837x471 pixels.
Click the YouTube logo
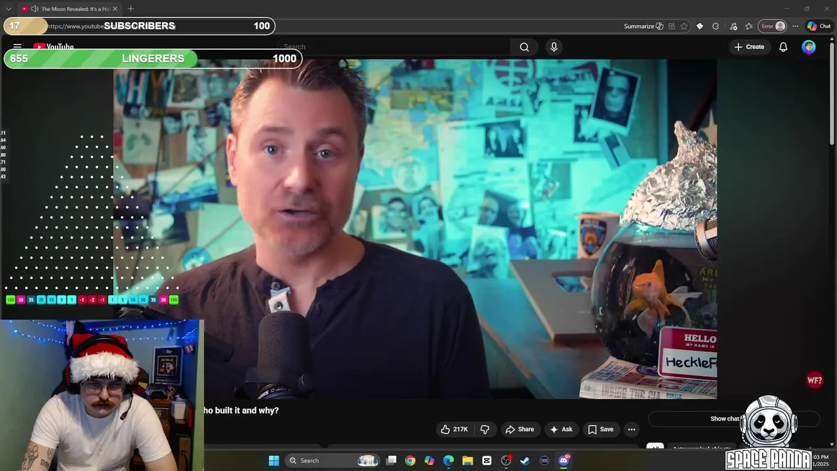click(54, 46)
